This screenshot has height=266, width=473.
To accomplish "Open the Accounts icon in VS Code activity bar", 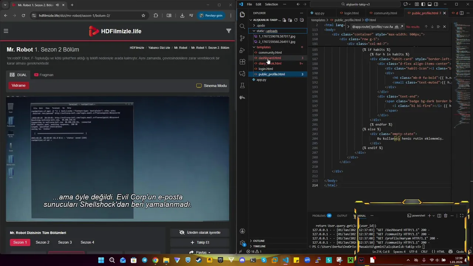I will [242, 231].
